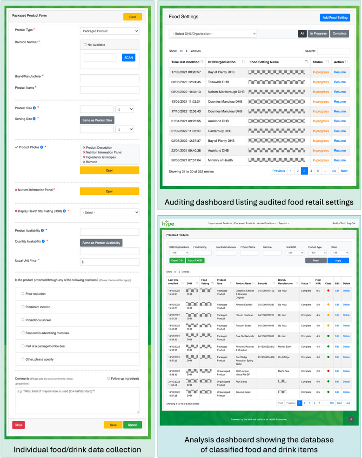Check Featured in advertising materials

(x=23, y=333)
